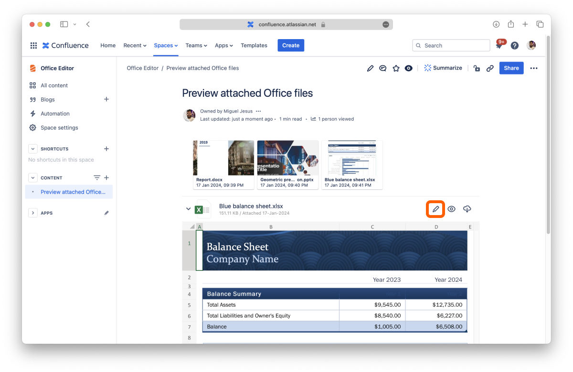Open the Home menu item

[x=108, y=46]
